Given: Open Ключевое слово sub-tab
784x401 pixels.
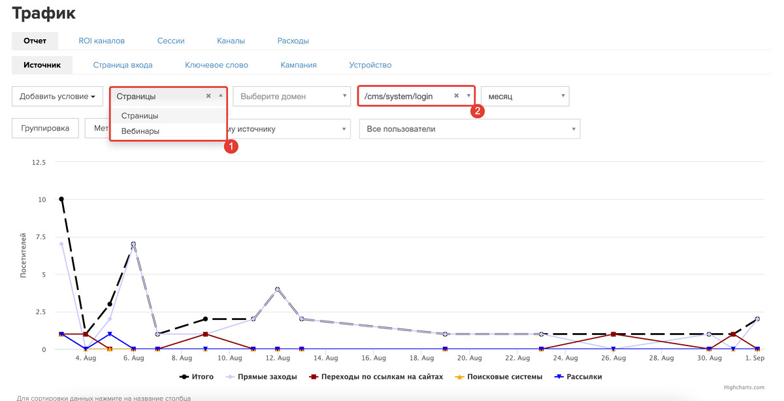Looking at the screenshot, I should coord(216,65).
